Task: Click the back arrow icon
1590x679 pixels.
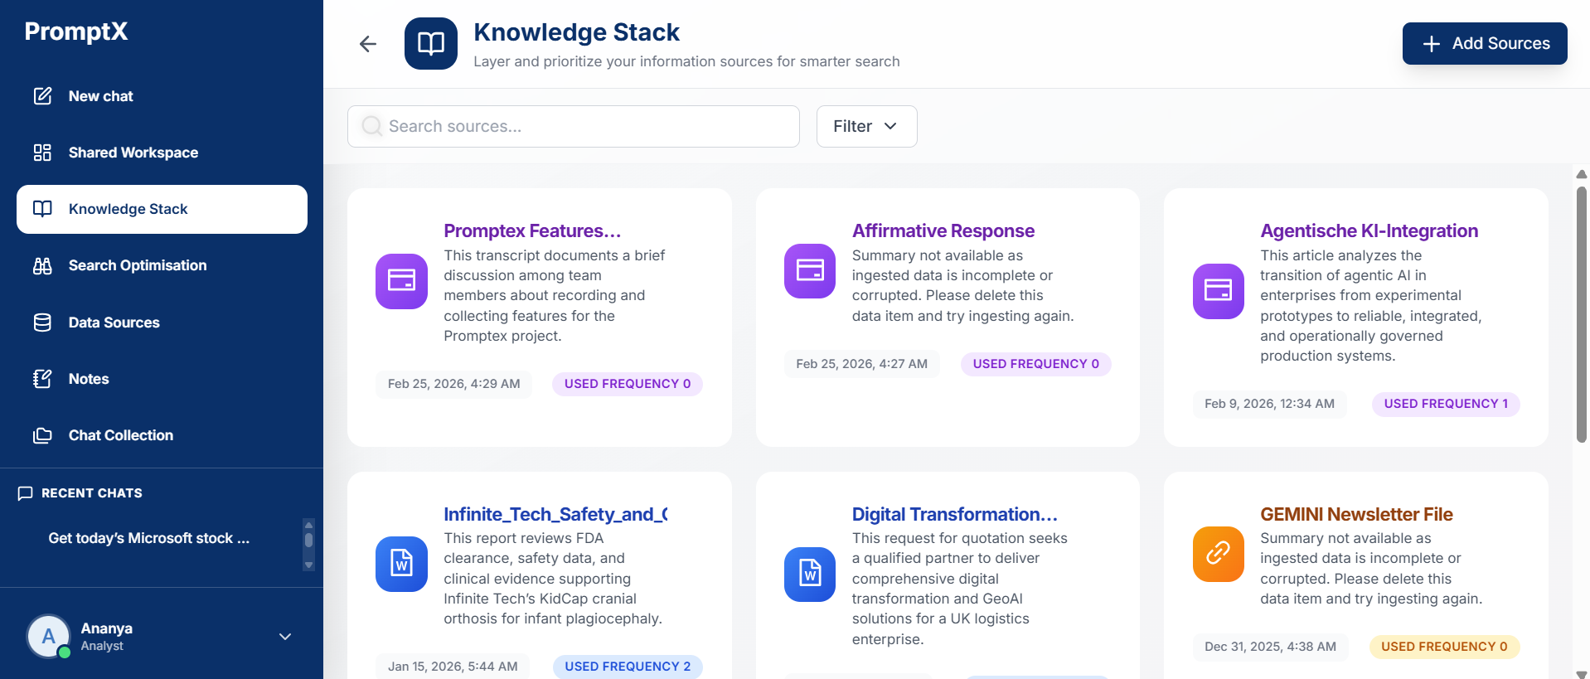Action: [368, 44]
